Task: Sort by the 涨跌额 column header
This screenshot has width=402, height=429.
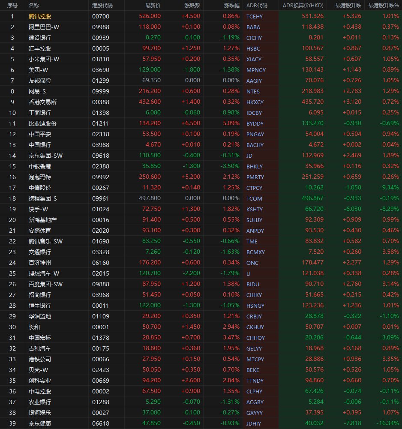Action: (192, 6)
